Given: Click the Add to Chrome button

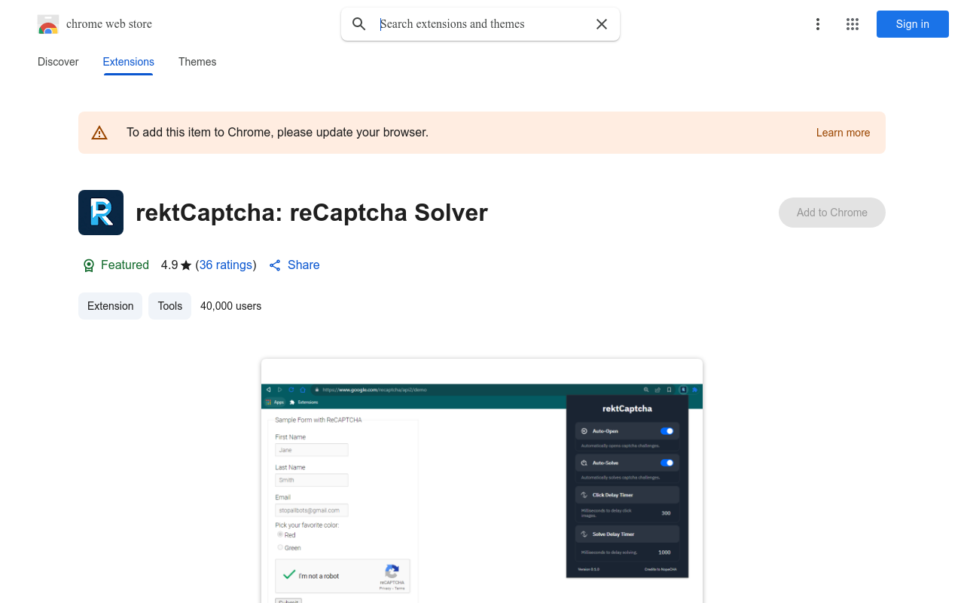Looking at the screenshot, I should (832, 213).
